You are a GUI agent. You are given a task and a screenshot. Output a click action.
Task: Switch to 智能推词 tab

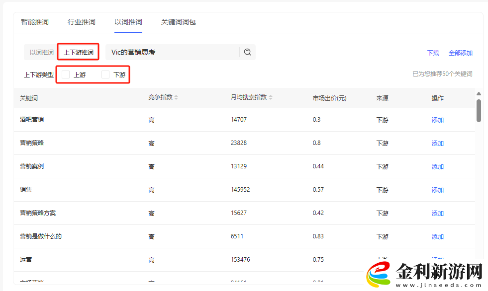point(34,22)
